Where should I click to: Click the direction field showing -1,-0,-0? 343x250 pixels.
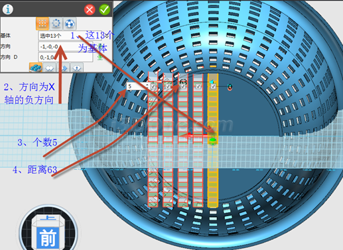point(65,46)
